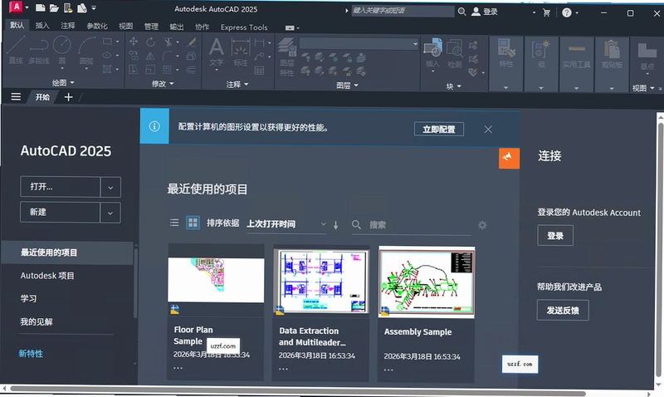Click the search magnifier icon in title bar
Screen dimensions: 664x397
coord(461,12)
